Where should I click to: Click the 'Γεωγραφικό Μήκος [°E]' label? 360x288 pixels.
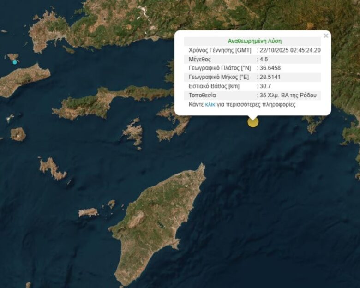pos(218,77)
